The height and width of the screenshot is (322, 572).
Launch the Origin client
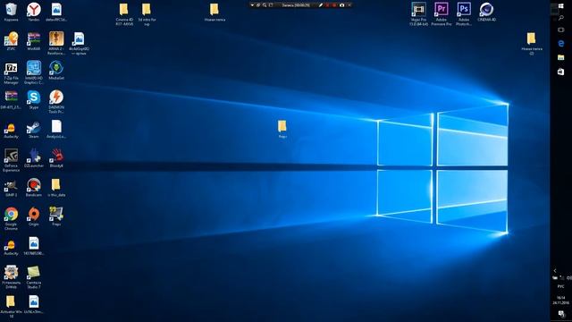(x=34, y=216)
